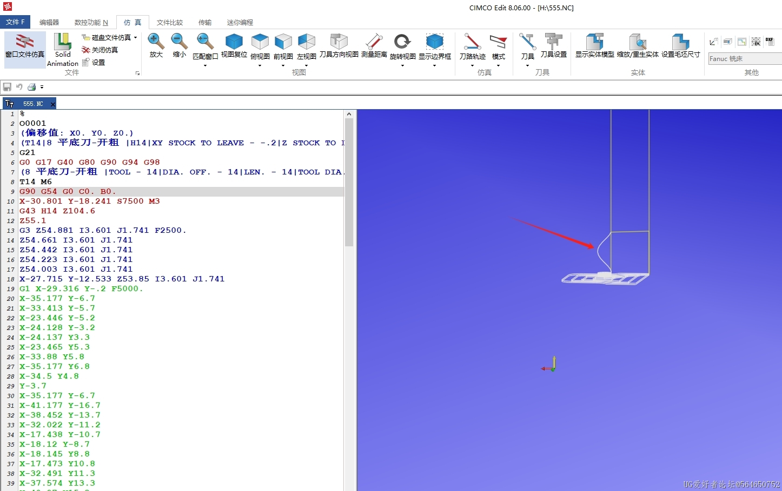Expand the quick access toolbar customize arrow
This screenshot has height=491, width=782.
point(42,87)
